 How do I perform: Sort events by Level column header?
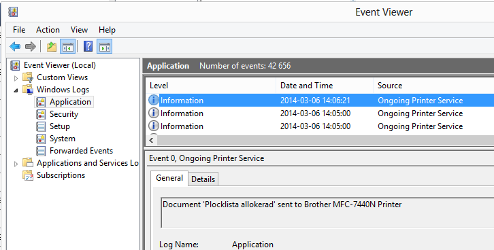pos(211,86)
